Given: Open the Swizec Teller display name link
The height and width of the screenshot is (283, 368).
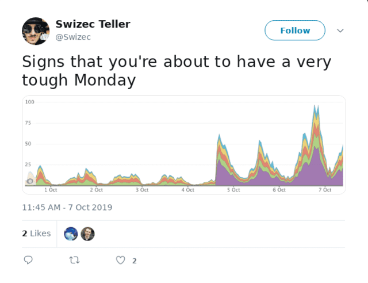Looking at the screenshot, I should (93, 24).
